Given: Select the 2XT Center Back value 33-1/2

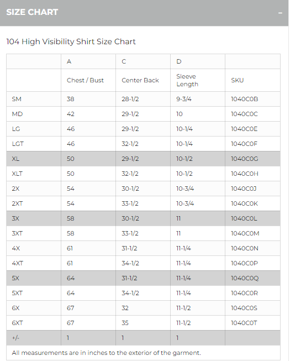Looking at the screenshot, I should pyautogui.click(x=130, y=203).
